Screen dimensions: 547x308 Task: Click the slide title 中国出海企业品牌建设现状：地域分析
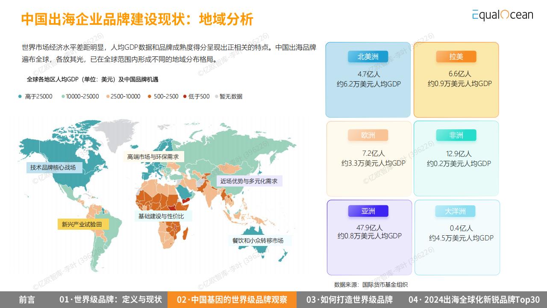(x=137, y=19)
